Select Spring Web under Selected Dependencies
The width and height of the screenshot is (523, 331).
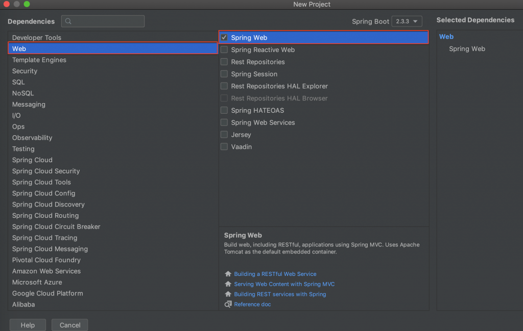[467, 48]
